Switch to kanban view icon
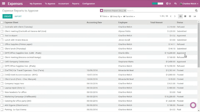Image resolution: width=200 pixels, height=112 pixels. [x=185, y=16]
